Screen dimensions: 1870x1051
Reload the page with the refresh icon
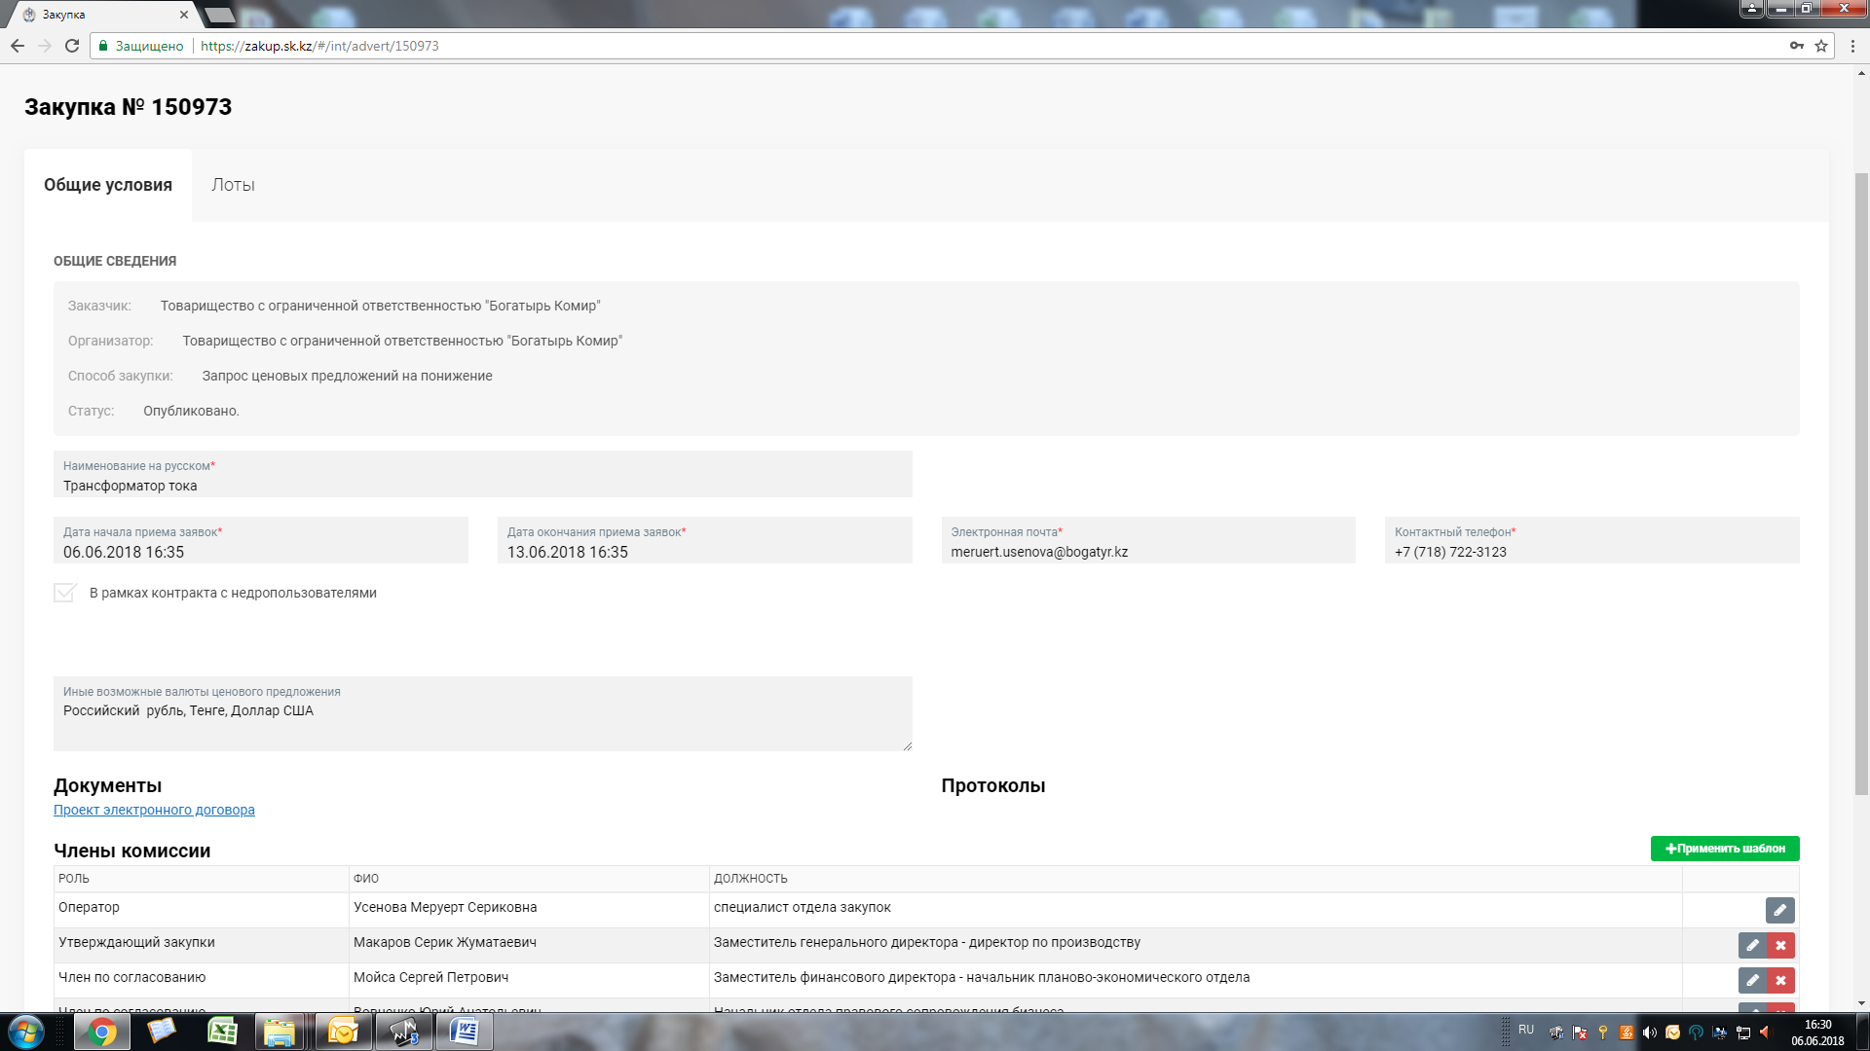click(72, 46)
